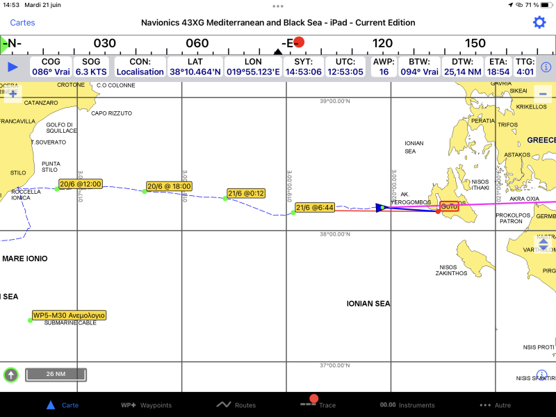Go back to Cartes list
The image size is (556, 417).
coord(22,23)
